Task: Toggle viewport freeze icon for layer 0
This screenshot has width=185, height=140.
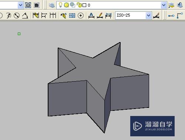Action: coord(73,5)
